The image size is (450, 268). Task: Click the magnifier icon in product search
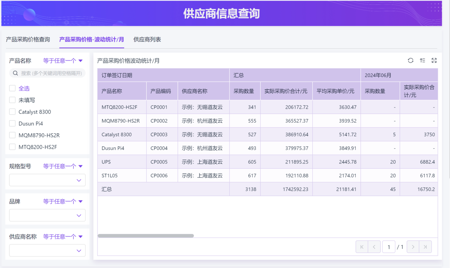tap(16, 73)
